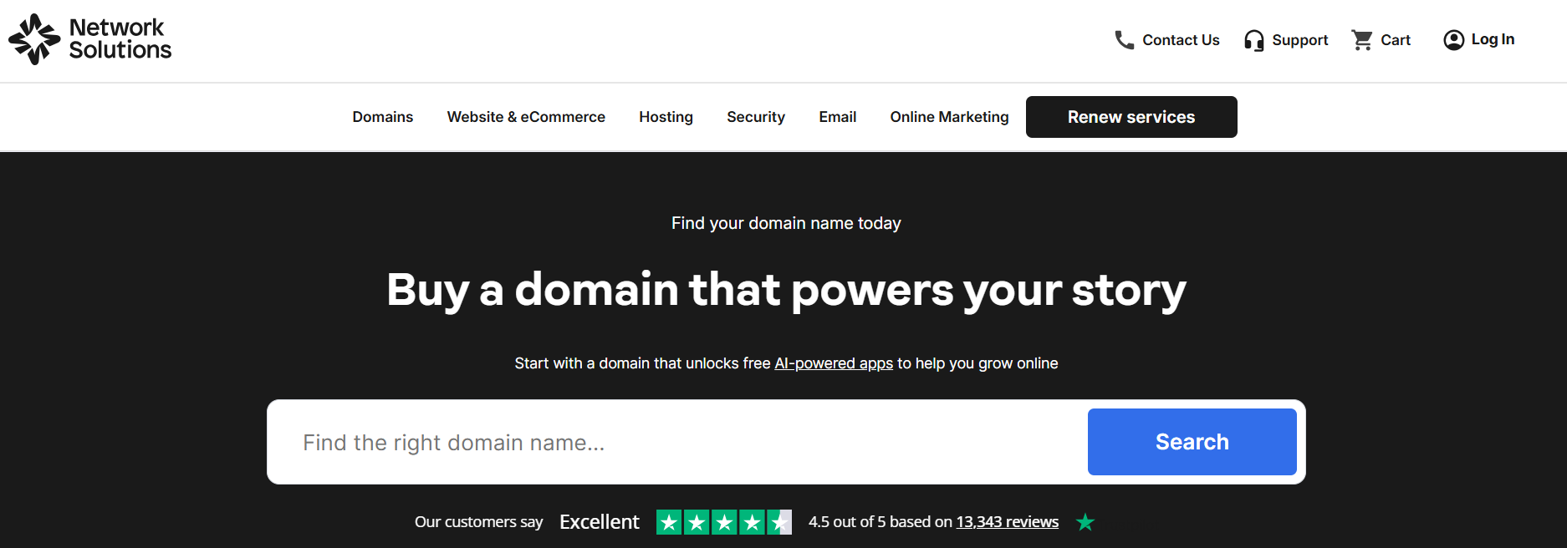Open the Website & eCommerce menu
Viewport: 1567px width, 548px height.
(526, 117)
